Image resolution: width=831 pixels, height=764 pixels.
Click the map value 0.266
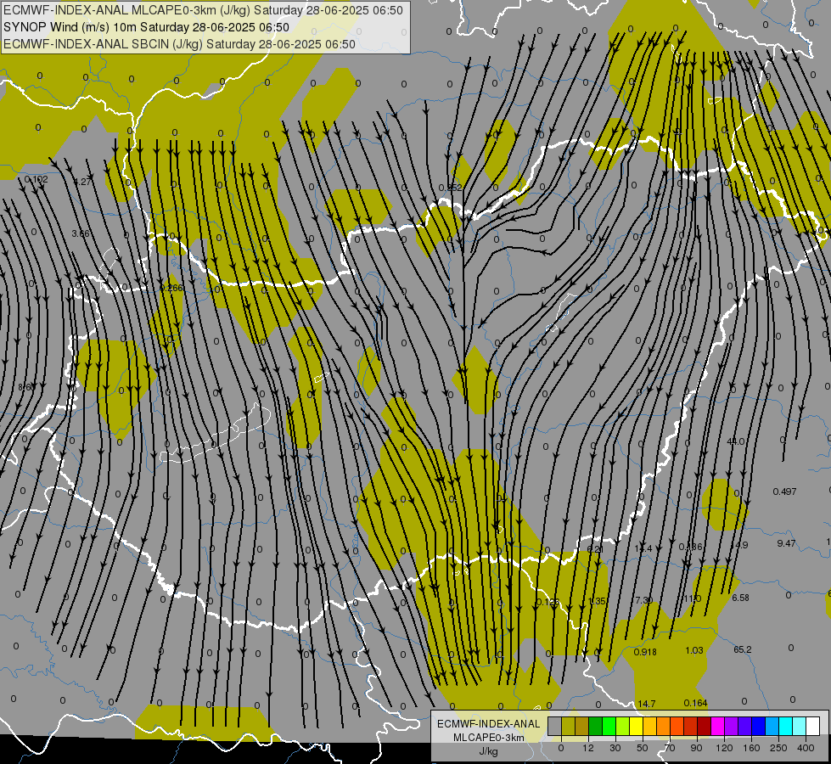[171, 288]
